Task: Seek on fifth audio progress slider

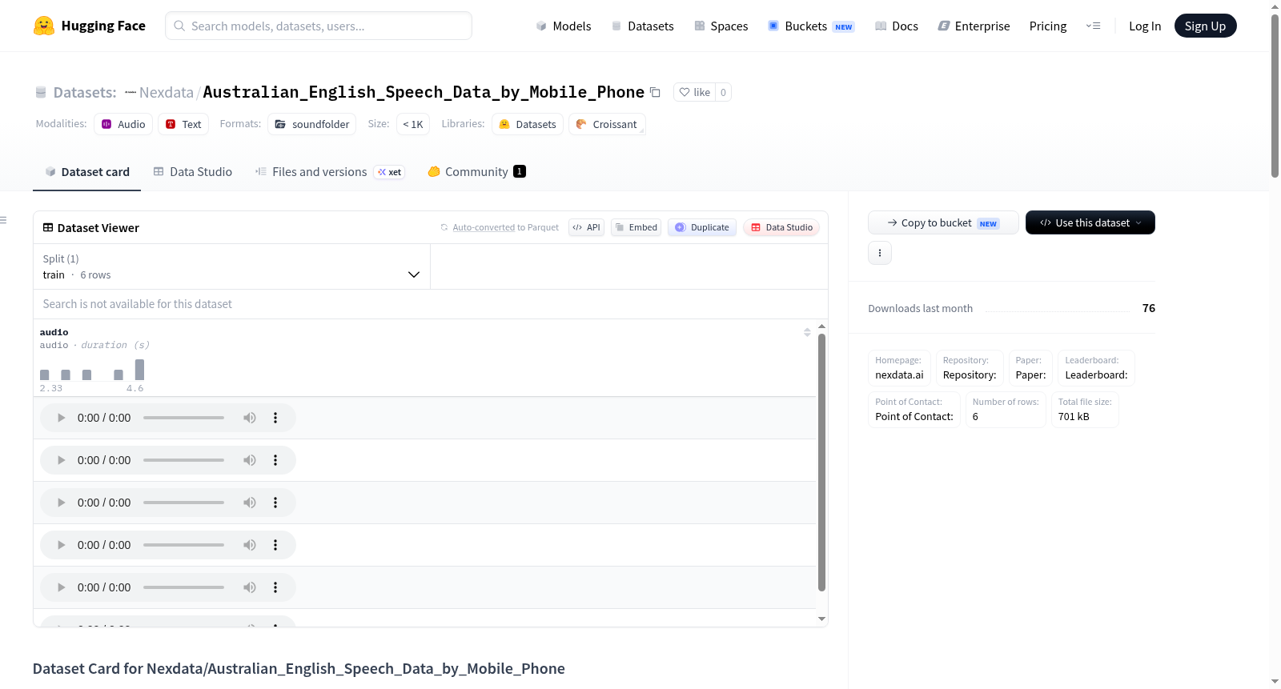Action: pos(183,587)
